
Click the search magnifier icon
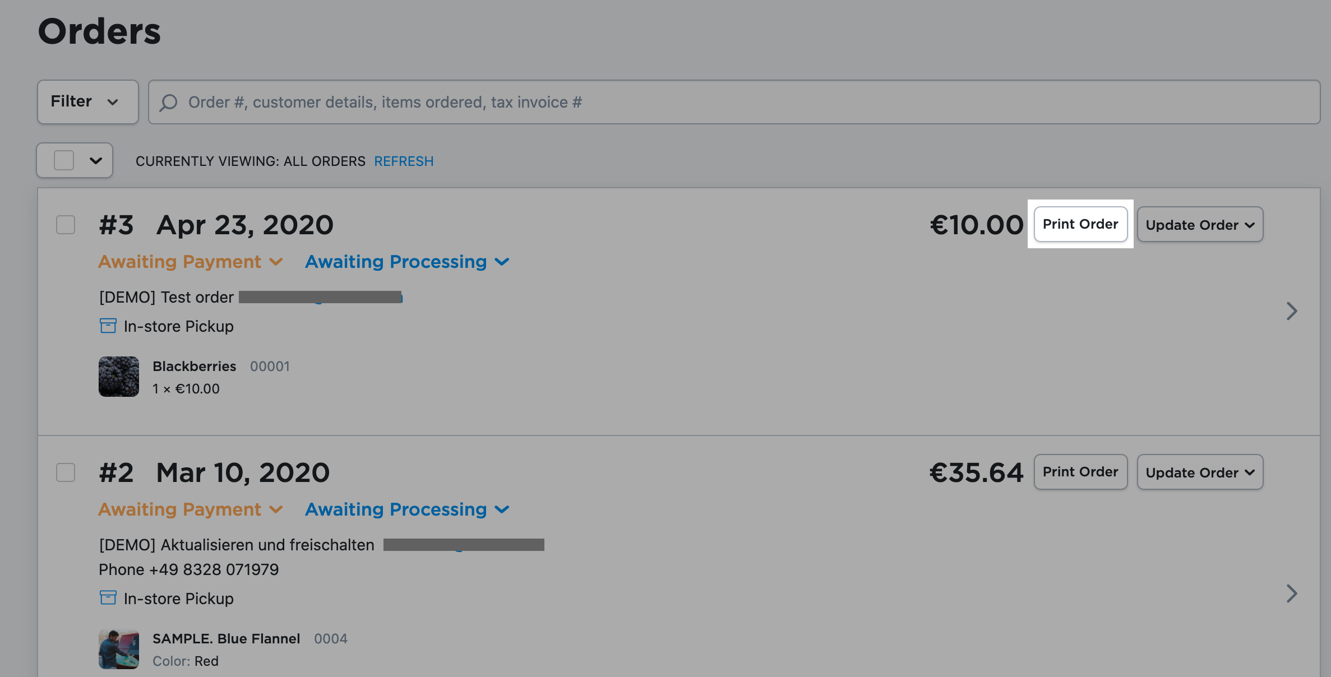tap(168, 103)
